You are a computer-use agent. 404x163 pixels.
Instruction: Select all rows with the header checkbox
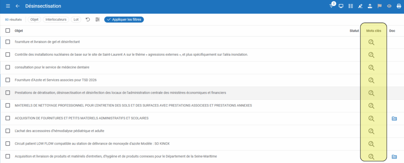tap(8, 31)
